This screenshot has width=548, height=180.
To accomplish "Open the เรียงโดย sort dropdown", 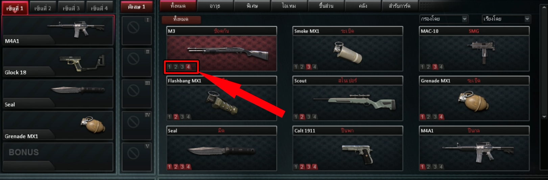I will tap(506, 19).
